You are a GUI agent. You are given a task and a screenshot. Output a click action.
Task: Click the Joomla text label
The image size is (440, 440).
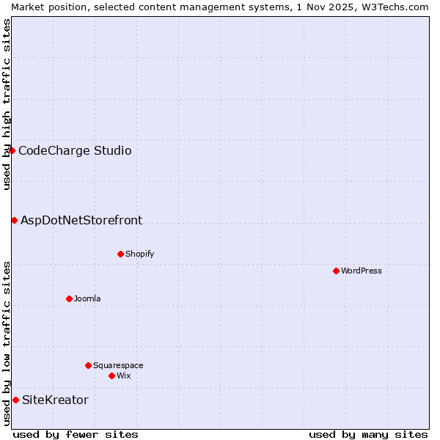point(87,299)
